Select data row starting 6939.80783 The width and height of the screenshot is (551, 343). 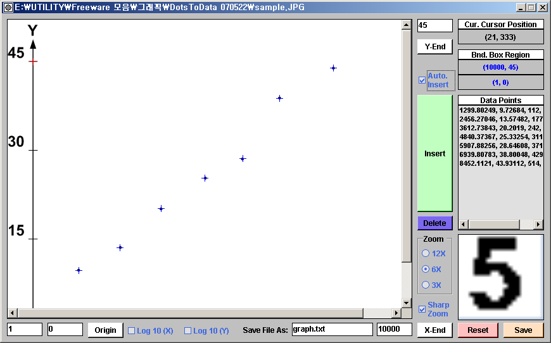[500, 154]
